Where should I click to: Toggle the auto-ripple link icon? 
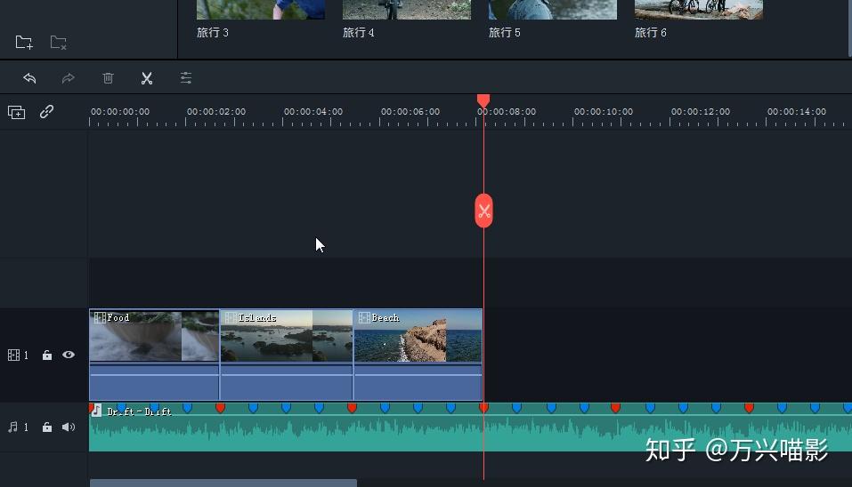pos(46,112)
